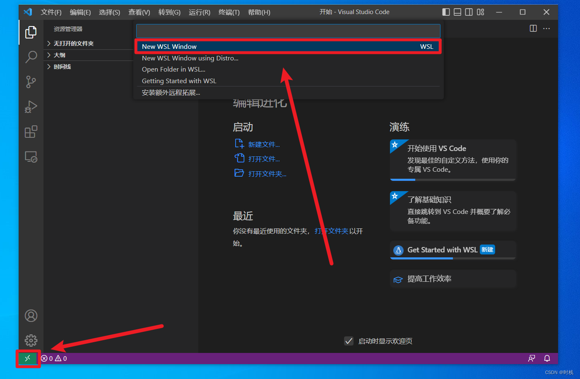580x379 pixels.
Task: Toggle the 启动时显示欢迎页 checkbox
Action: 349,341
